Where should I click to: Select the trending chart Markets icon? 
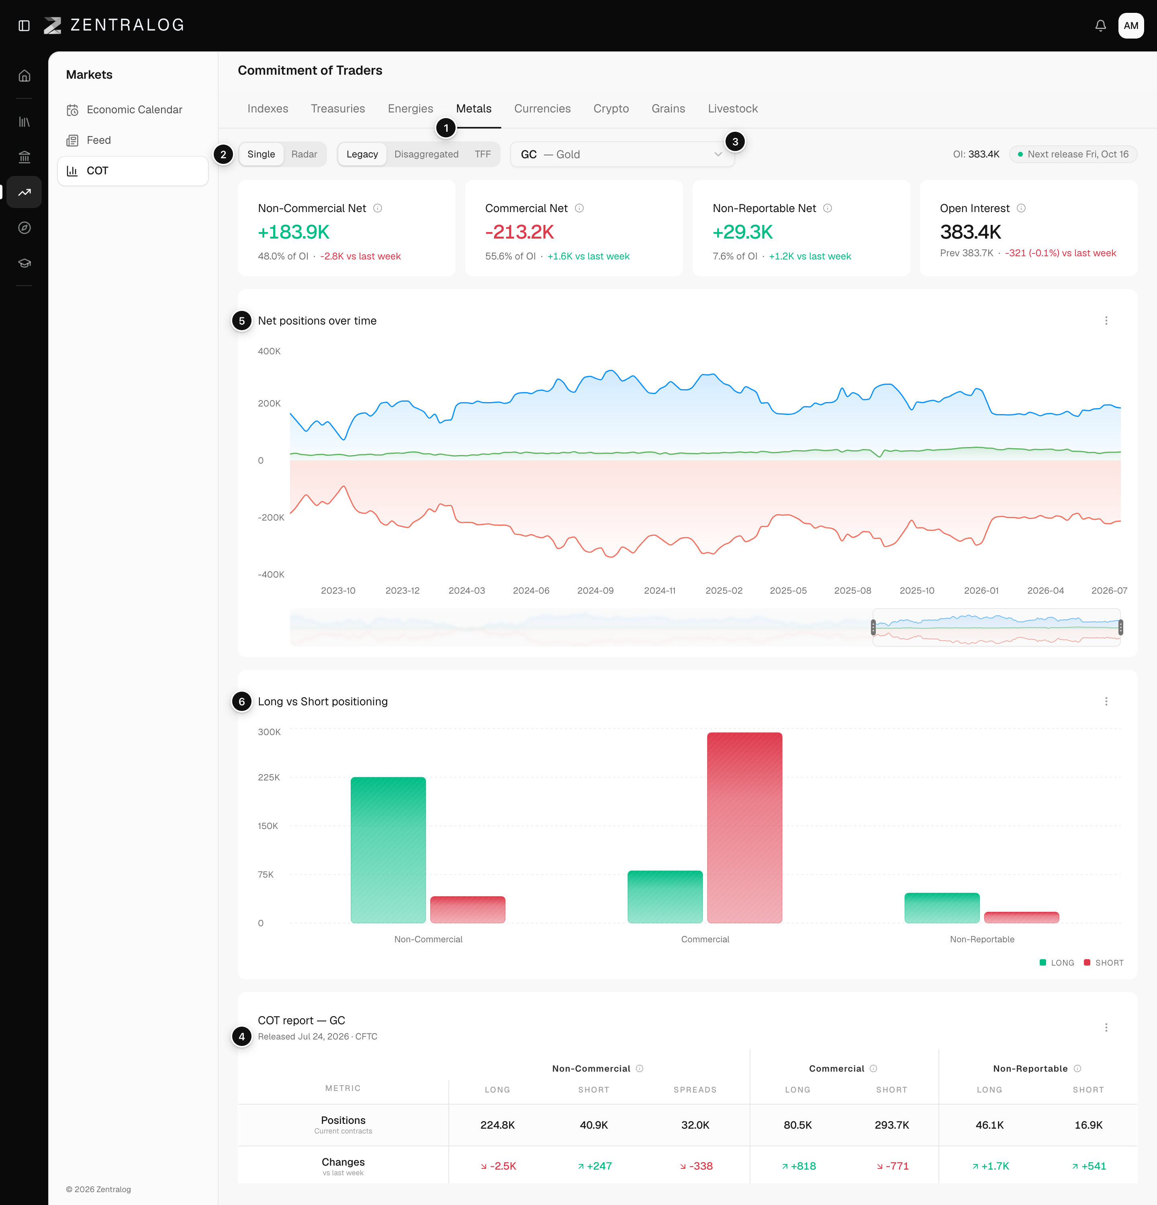[x=24, y=192]
